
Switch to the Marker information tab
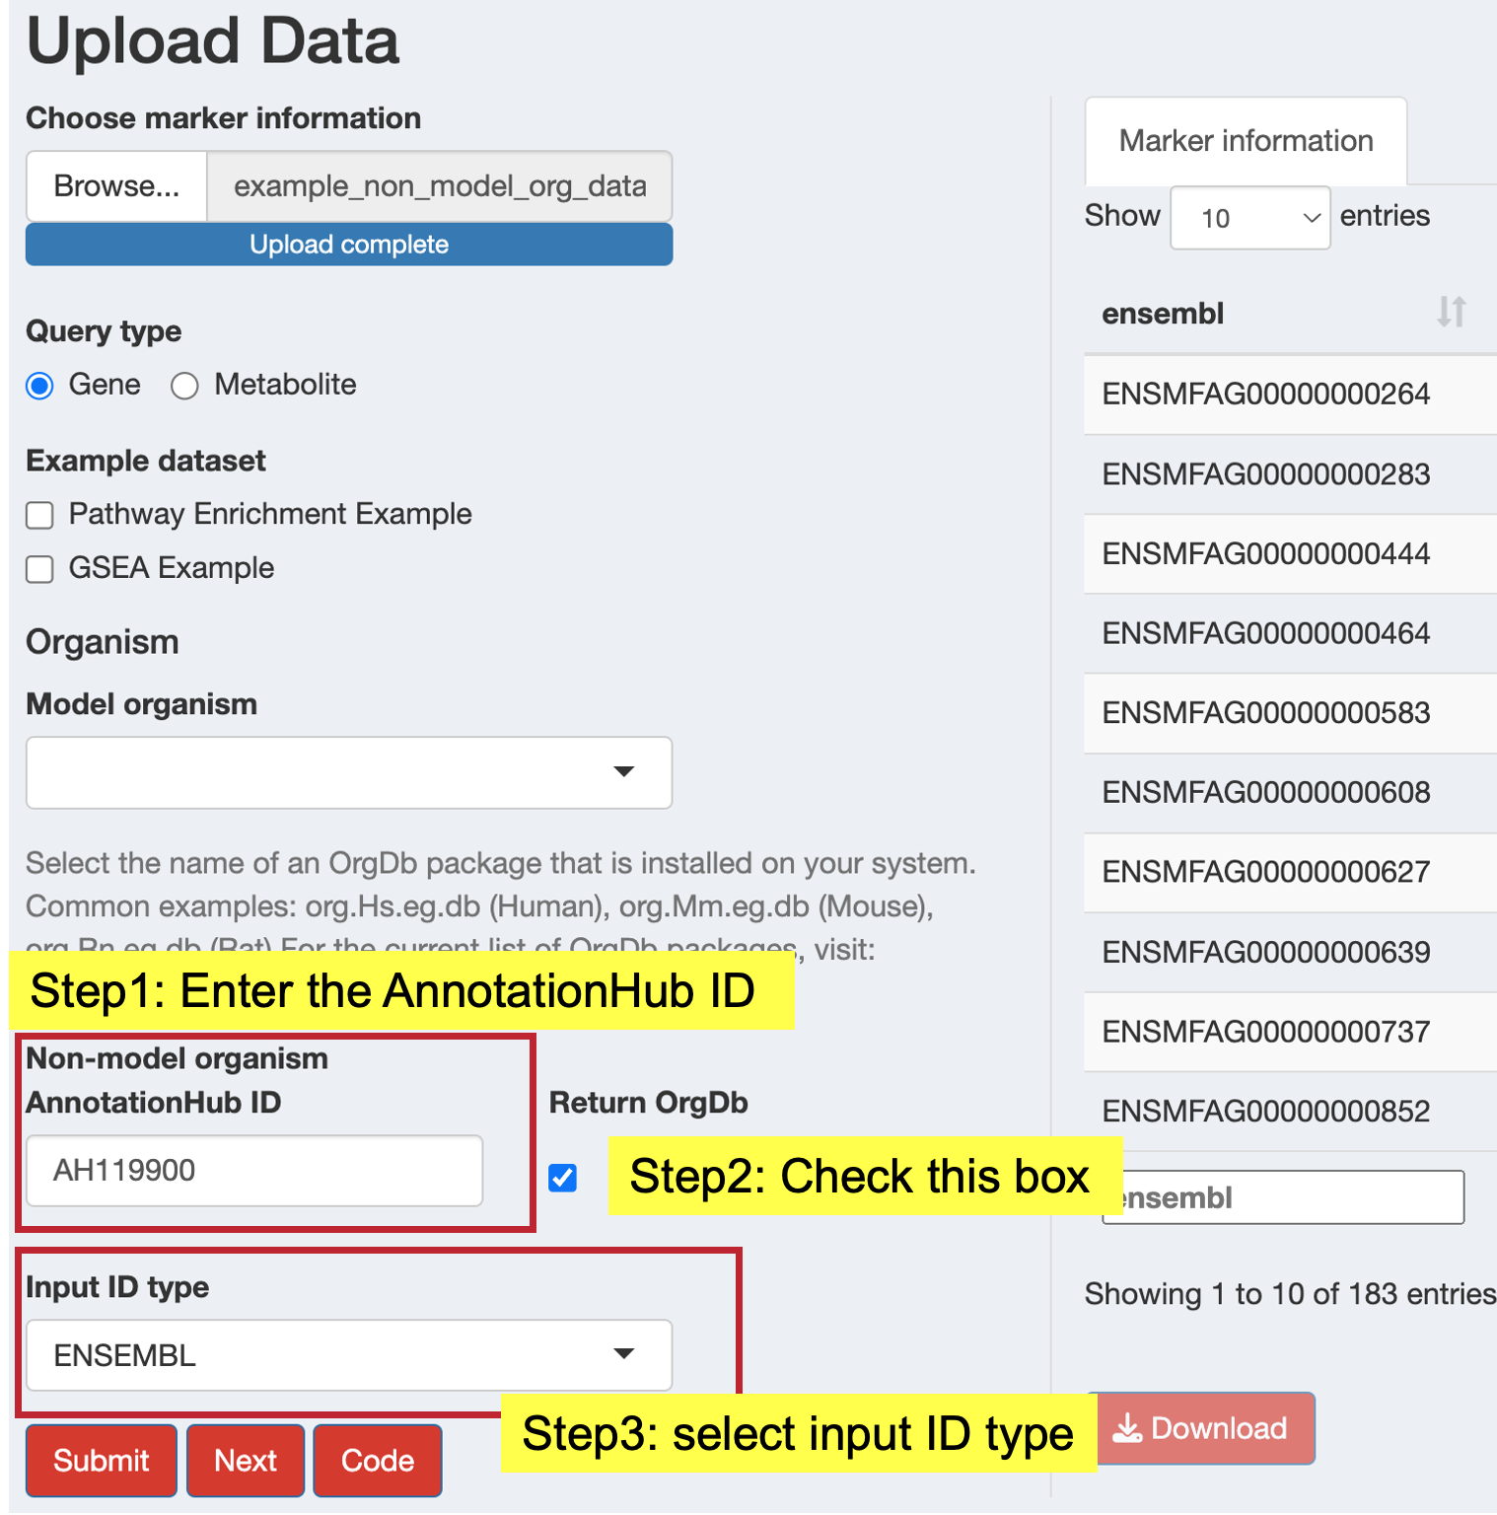[x=1247, y=141]
